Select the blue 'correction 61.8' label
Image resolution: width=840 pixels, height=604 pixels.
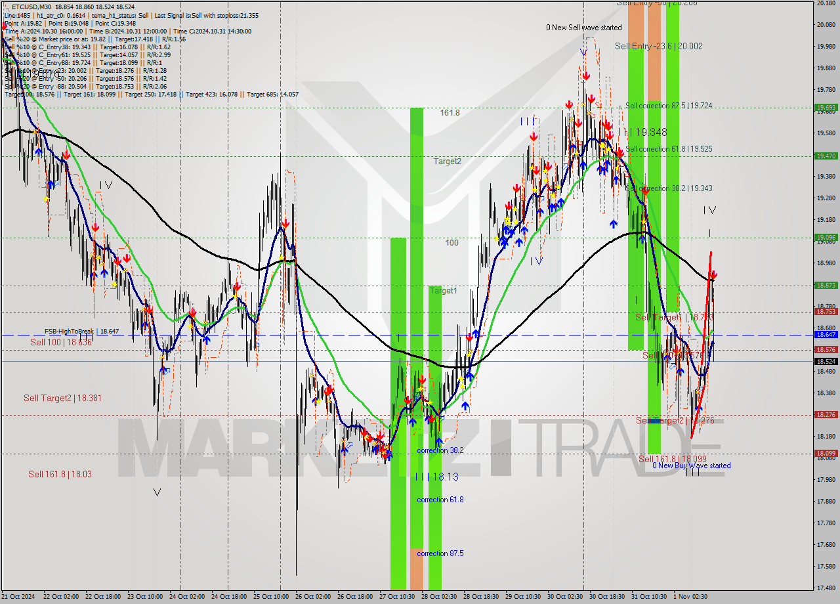pyautogui.click(x=440, y=500)
